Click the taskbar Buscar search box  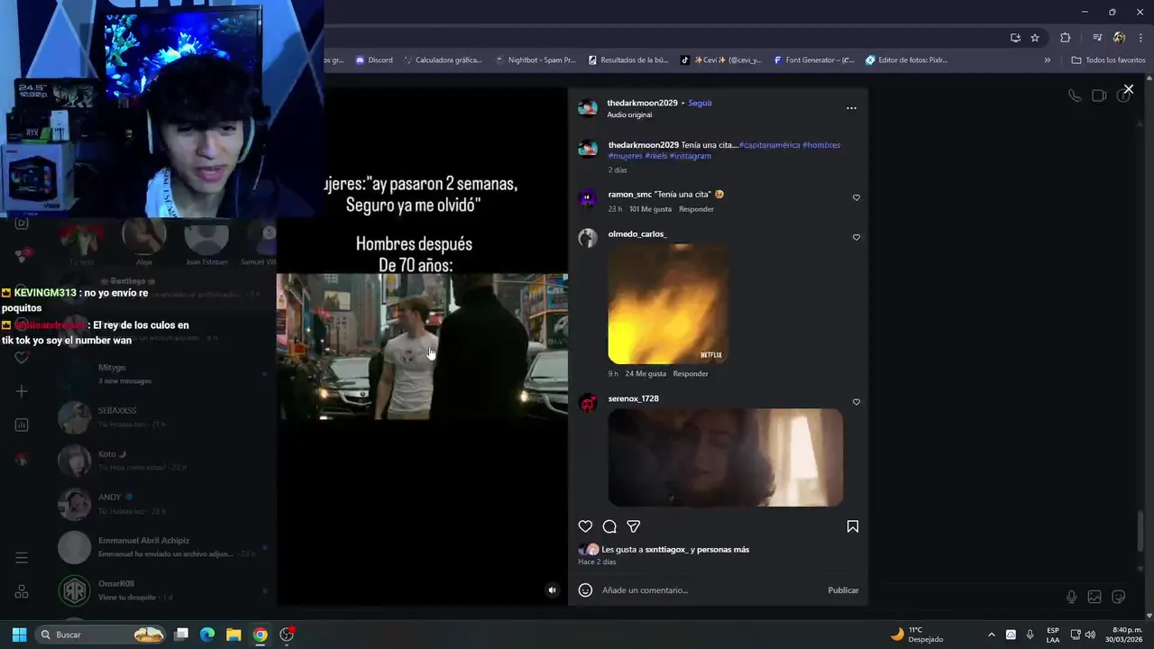pyautogui.click(x=102, y=635)
